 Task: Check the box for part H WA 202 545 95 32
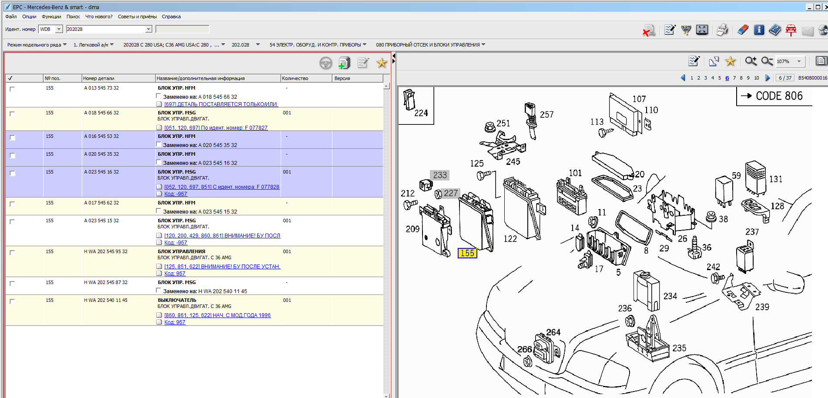pos(12,252)
